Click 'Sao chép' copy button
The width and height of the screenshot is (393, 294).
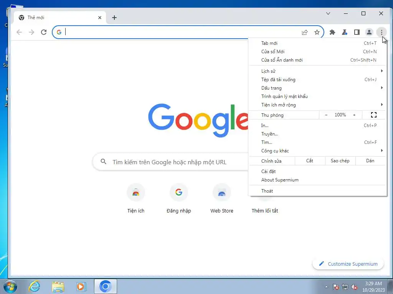(340, 161)
